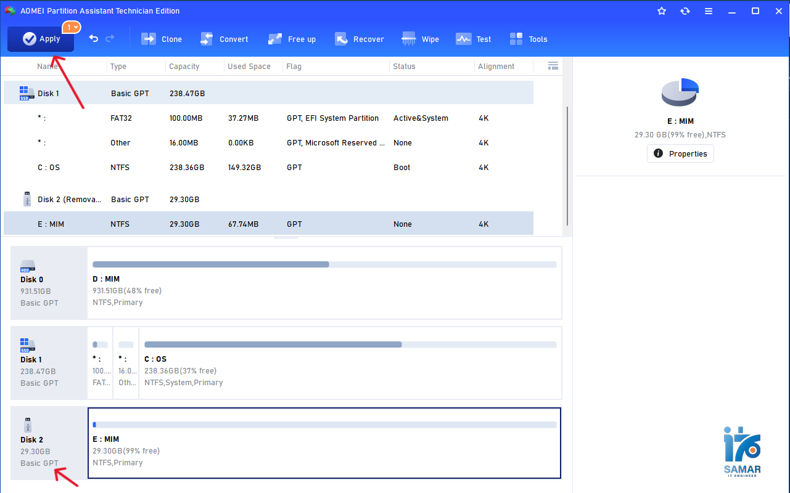This screenshot has width=790, height=493.
Task: Select the Clone tool in the toolbar
Action: (x=162, y=38)
